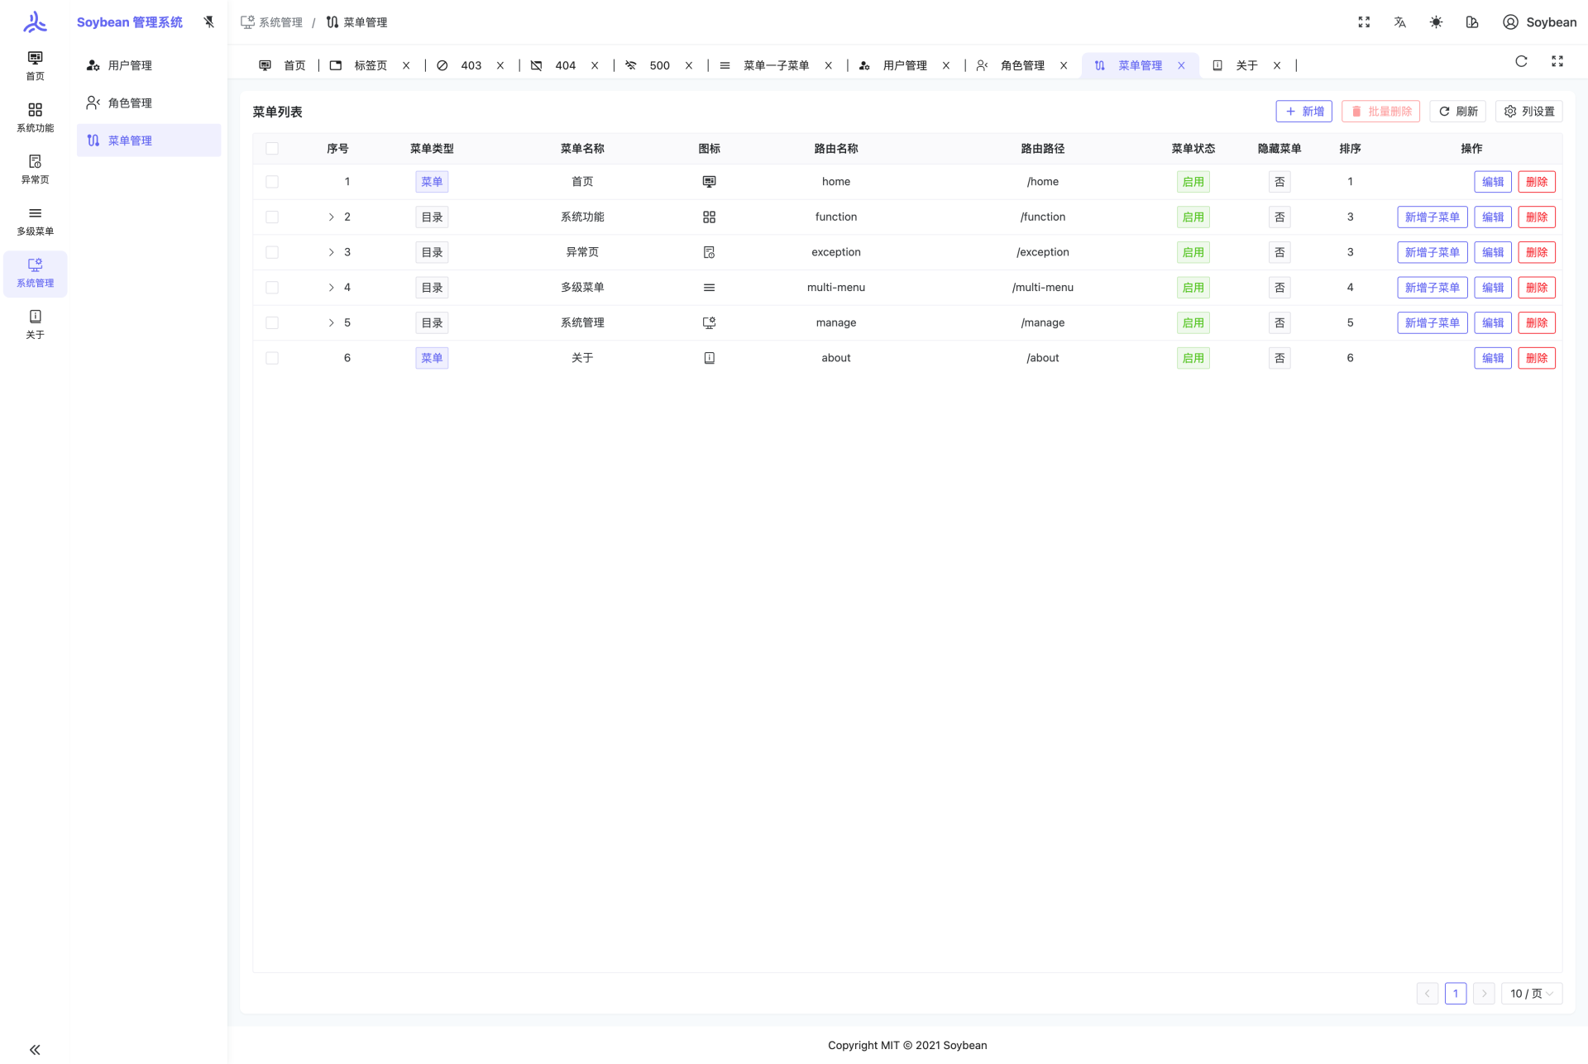The width and height of the screenshot is (1588, 1064).
Task: Open the 10 / 页 page size dropdown
Action: click(x=1531, y=994)
